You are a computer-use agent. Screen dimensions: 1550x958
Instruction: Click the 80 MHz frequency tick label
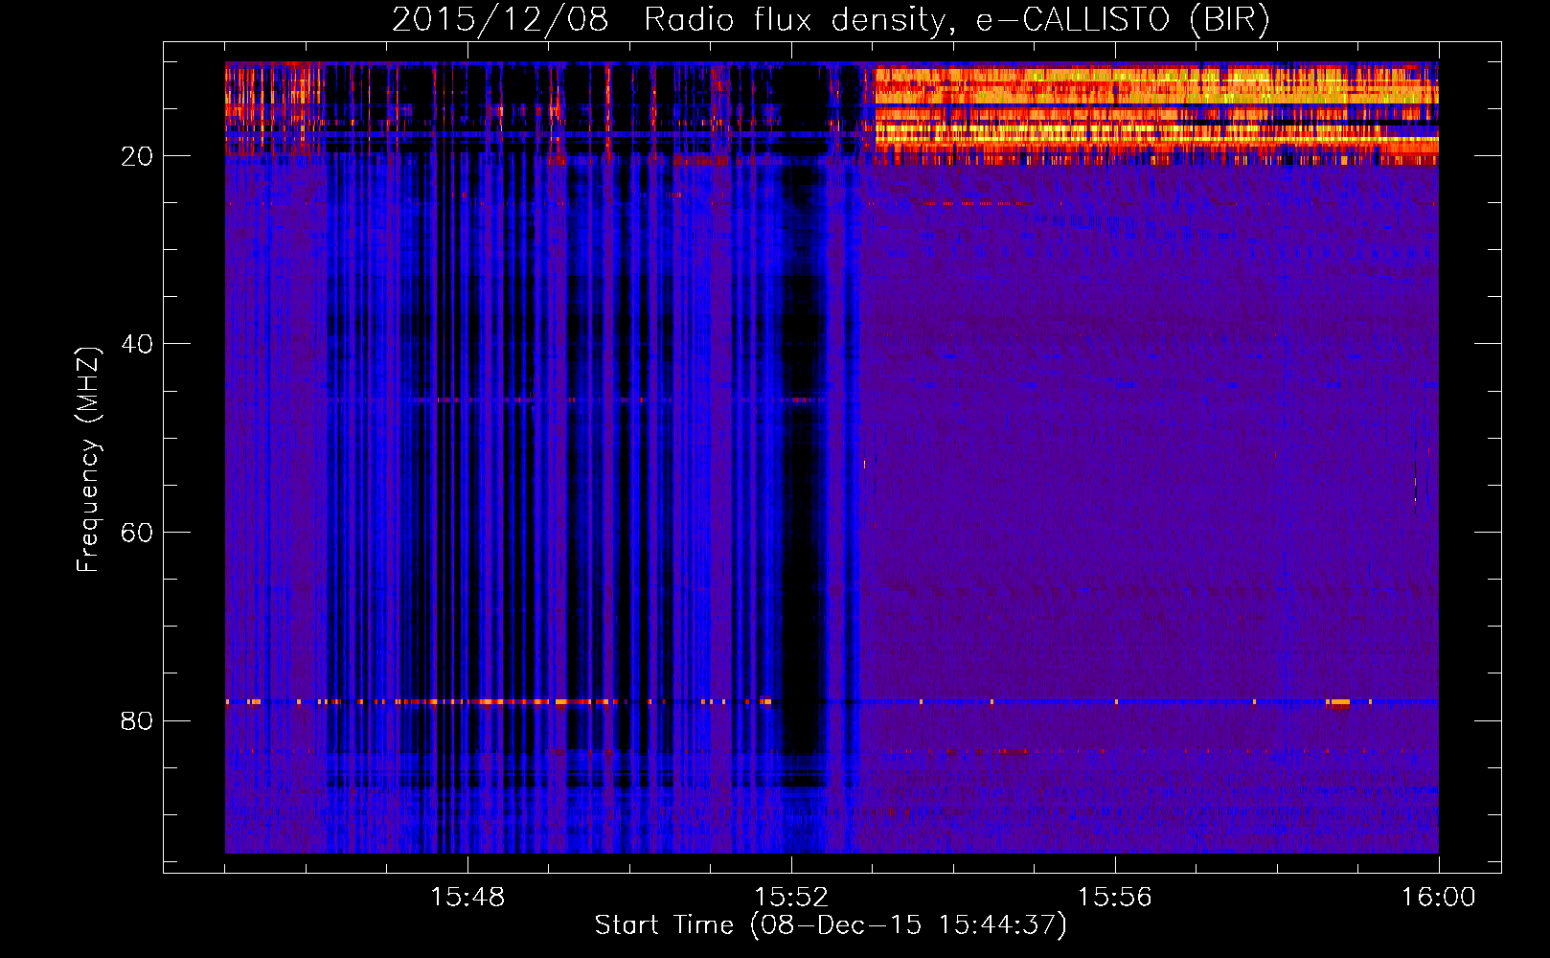click(x=138, y=720)
